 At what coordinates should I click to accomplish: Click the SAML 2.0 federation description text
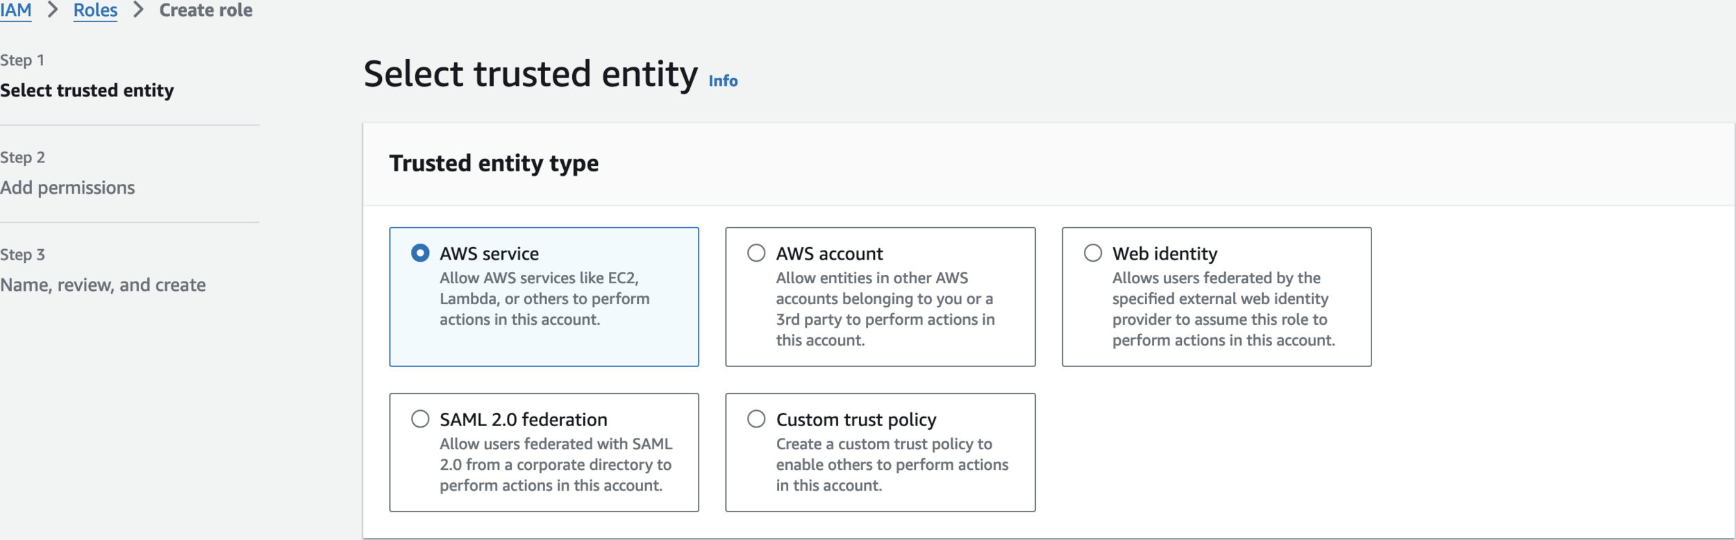[556, 464]
